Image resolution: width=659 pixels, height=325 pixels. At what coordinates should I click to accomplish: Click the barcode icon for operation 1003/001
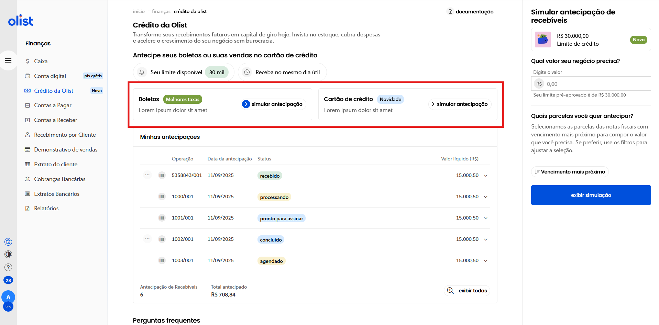pos(162,261)
